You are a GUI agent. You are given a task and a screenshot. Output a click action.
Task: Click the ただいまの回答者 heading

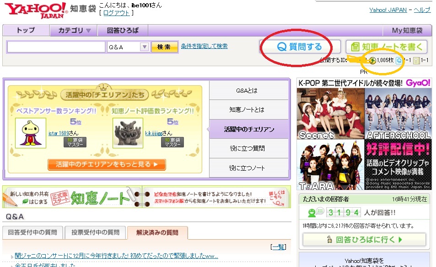(x=326, y=199)
